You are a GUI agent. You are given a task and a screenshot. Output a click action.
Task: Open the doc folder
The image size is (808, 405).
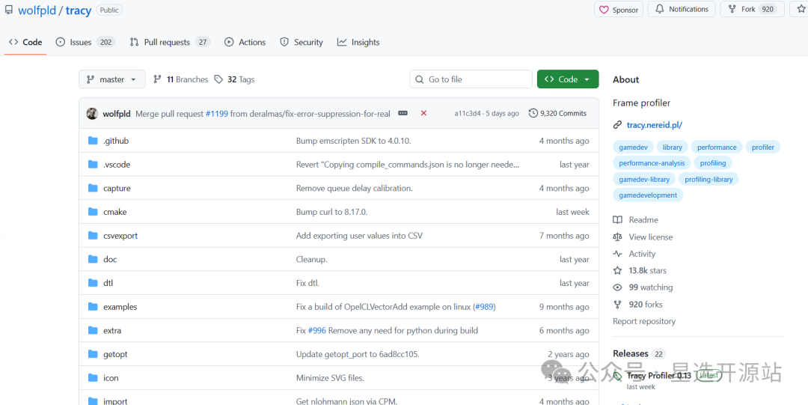click(x=110, y=260)
